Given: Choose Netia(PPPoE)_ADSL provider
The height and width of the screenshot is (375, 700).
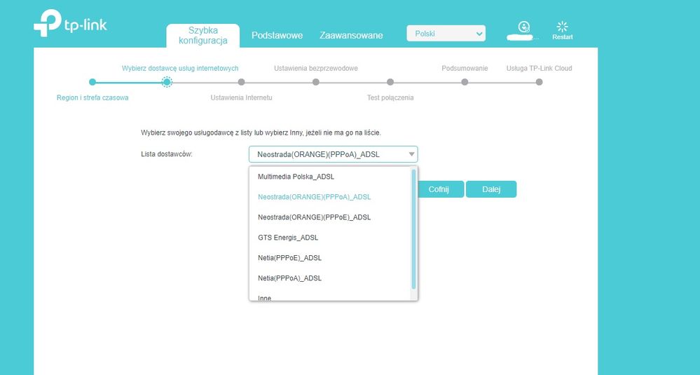Looking at the screenshot, I should click(x=330, y=257).
